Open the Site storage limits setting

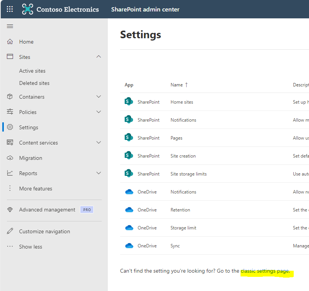point(189,174)
